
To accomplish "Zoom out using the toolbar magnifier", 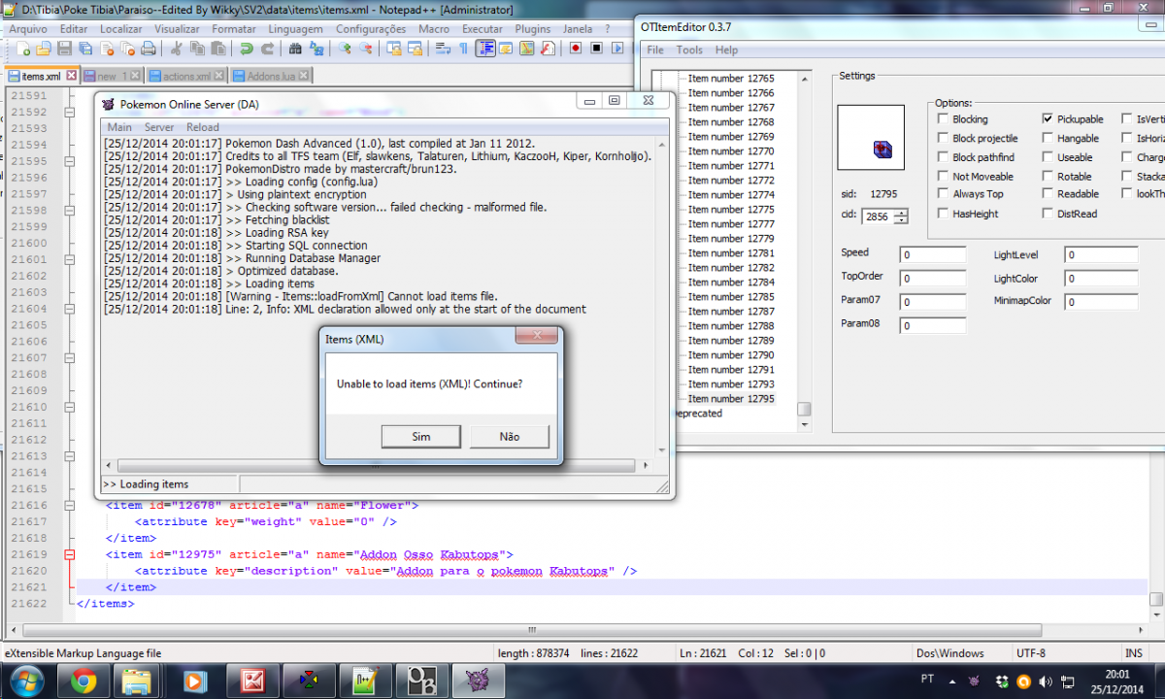I will click(x=366, y=49).
